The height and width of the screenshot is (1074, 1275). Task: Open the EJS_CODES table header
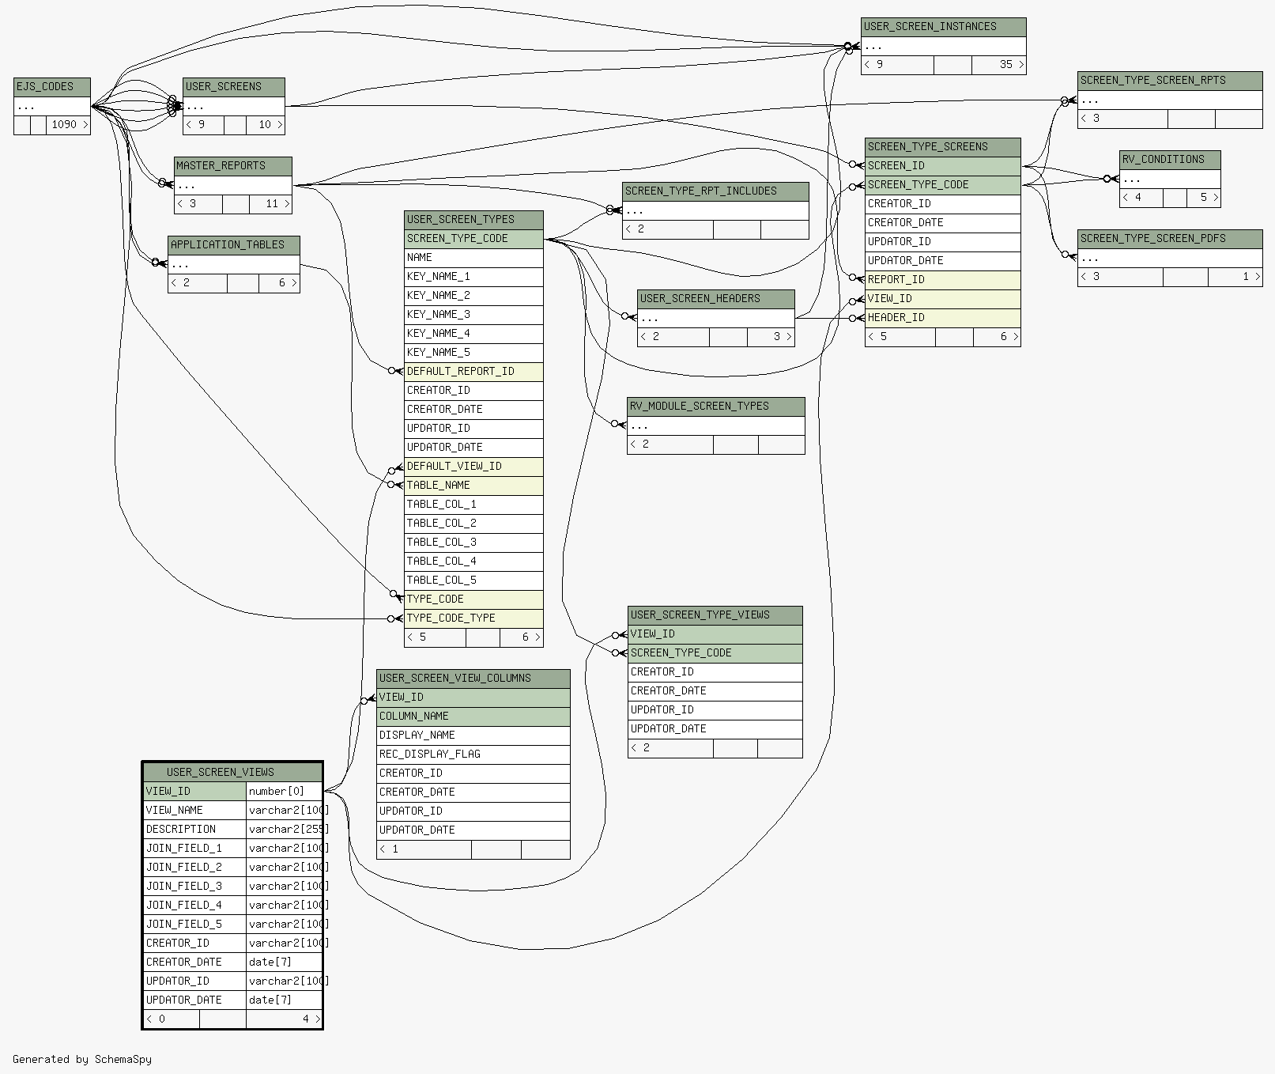pyautogui.click(x=52, y=87)
